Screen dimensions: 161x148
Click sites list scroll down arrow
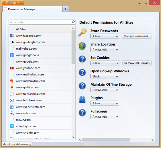click(x=73, y=137)
